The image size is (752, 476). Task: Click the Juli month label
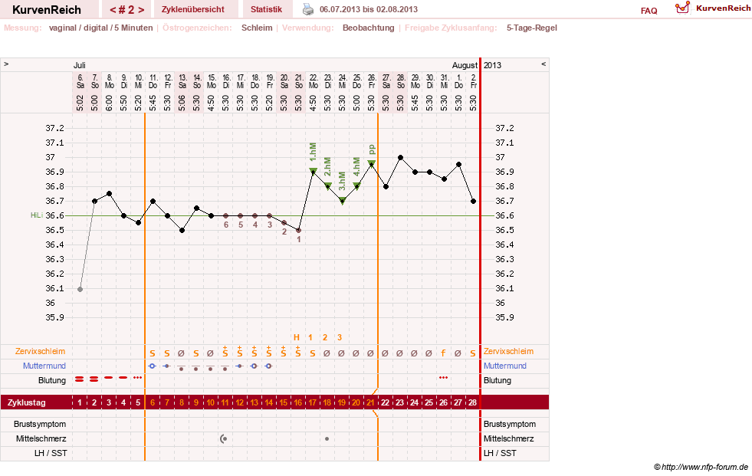click(80, 65)
